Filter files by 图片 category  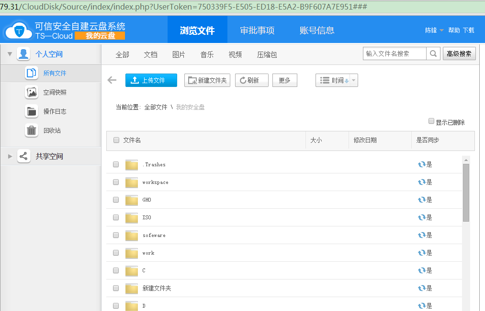(x=179, y=54)
